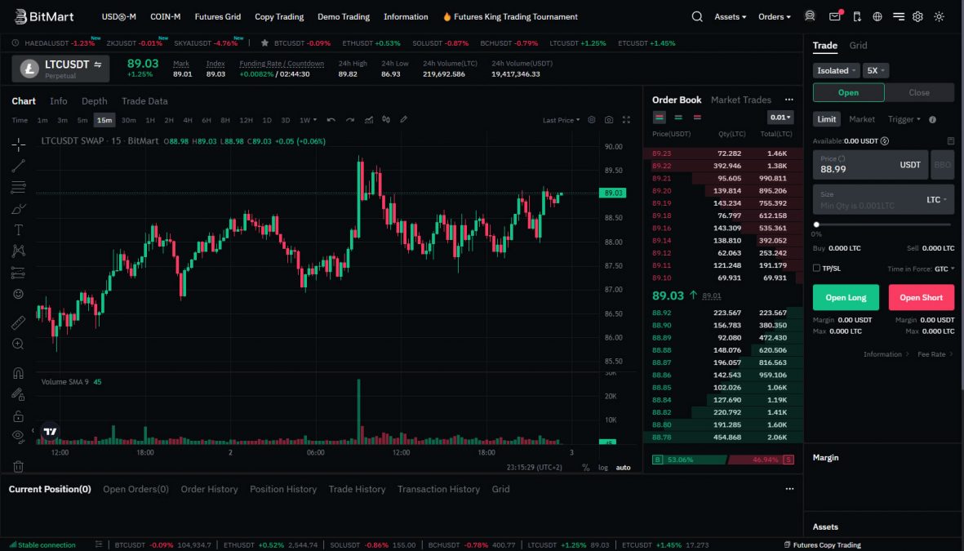Switch to the Depth chart tab
964x551 pixels.
tap(94, 101)
